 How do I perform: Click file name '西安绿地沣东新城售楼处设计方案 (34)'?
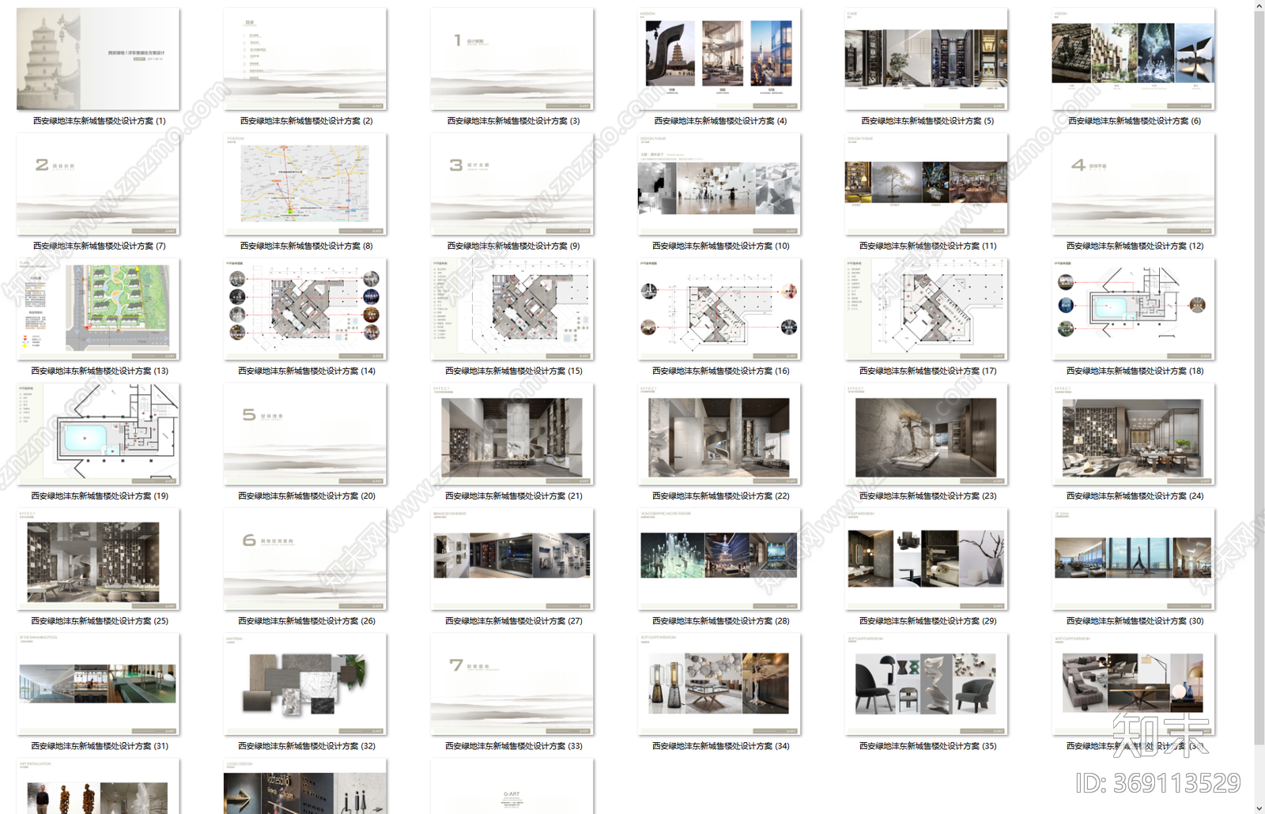point(721,745)
